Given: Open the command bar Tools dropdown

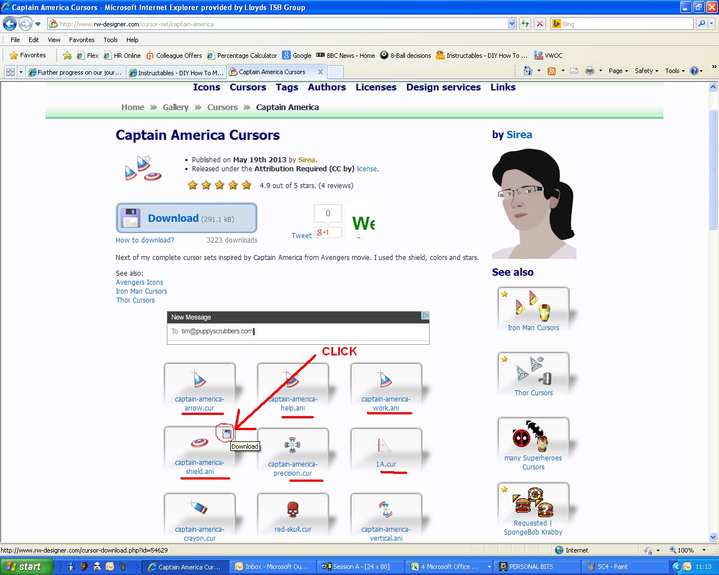Looking at the screenshot, I should coord(675,71).
